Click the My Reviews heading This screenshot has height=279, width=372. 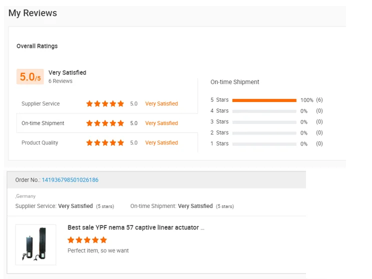coord(32,13)
